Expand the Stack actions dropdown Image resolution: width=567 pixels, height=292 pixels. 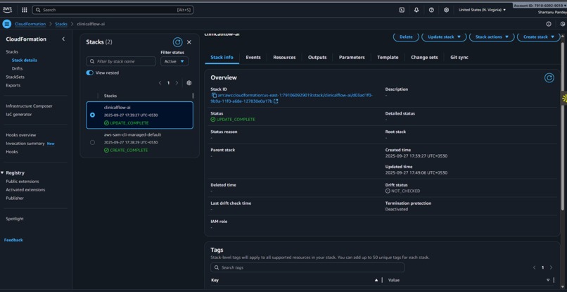(492, 37)
